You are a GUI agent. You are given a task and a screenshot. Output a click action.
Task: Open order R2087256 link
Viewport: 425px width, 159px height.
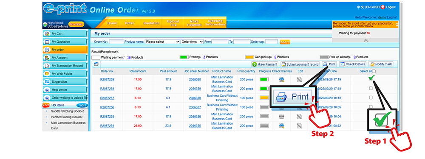(107, 107)
